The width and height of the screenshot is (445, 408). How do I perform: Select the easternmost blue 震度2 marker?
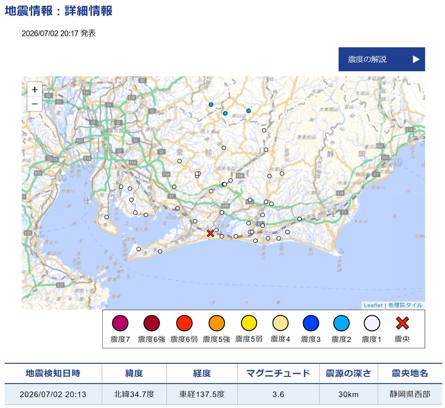click(248, 111)
